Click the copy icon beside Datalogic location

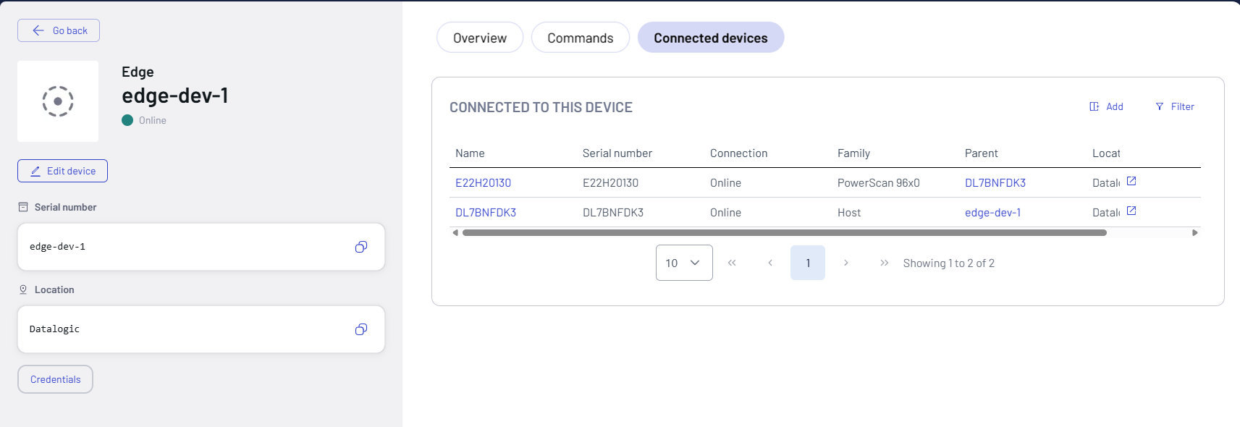click(361, 329)
